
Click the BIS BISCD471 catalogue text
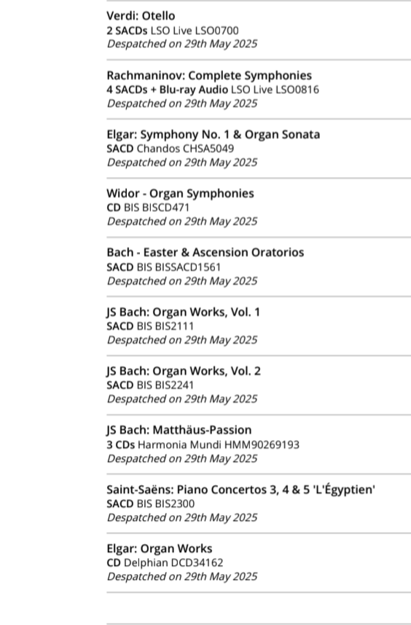pos(157,208)
